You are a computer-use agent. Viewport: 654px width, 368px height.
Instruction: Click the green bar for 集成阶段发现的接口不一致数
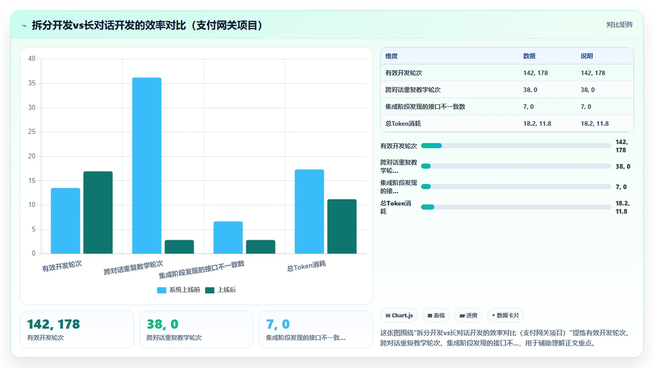click(261, 247)
